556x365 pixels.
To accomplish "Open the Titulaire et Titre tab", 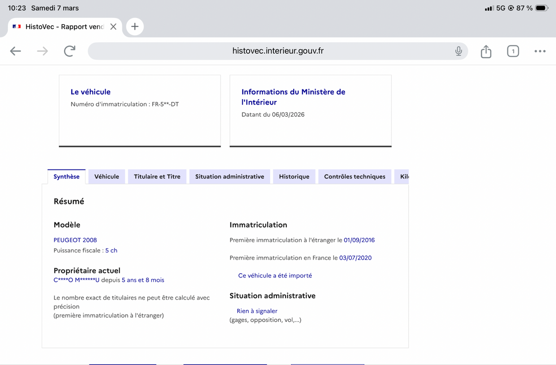I will pos(157,176).
